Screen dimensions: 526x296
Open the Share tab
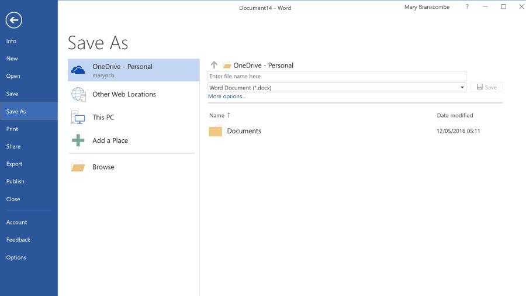(x=29, y=146)
